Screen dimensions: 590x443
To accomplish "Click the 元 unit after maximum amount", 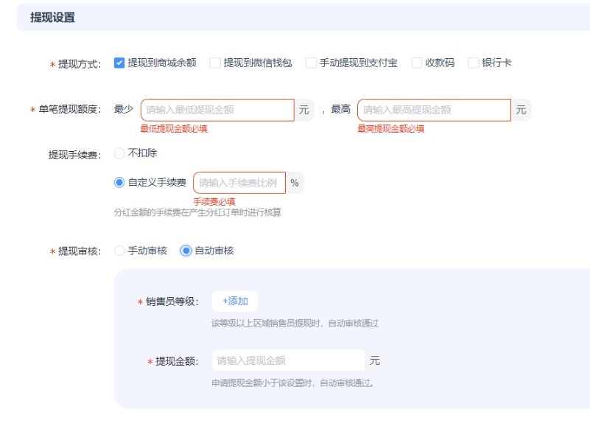I will (521, 110).
